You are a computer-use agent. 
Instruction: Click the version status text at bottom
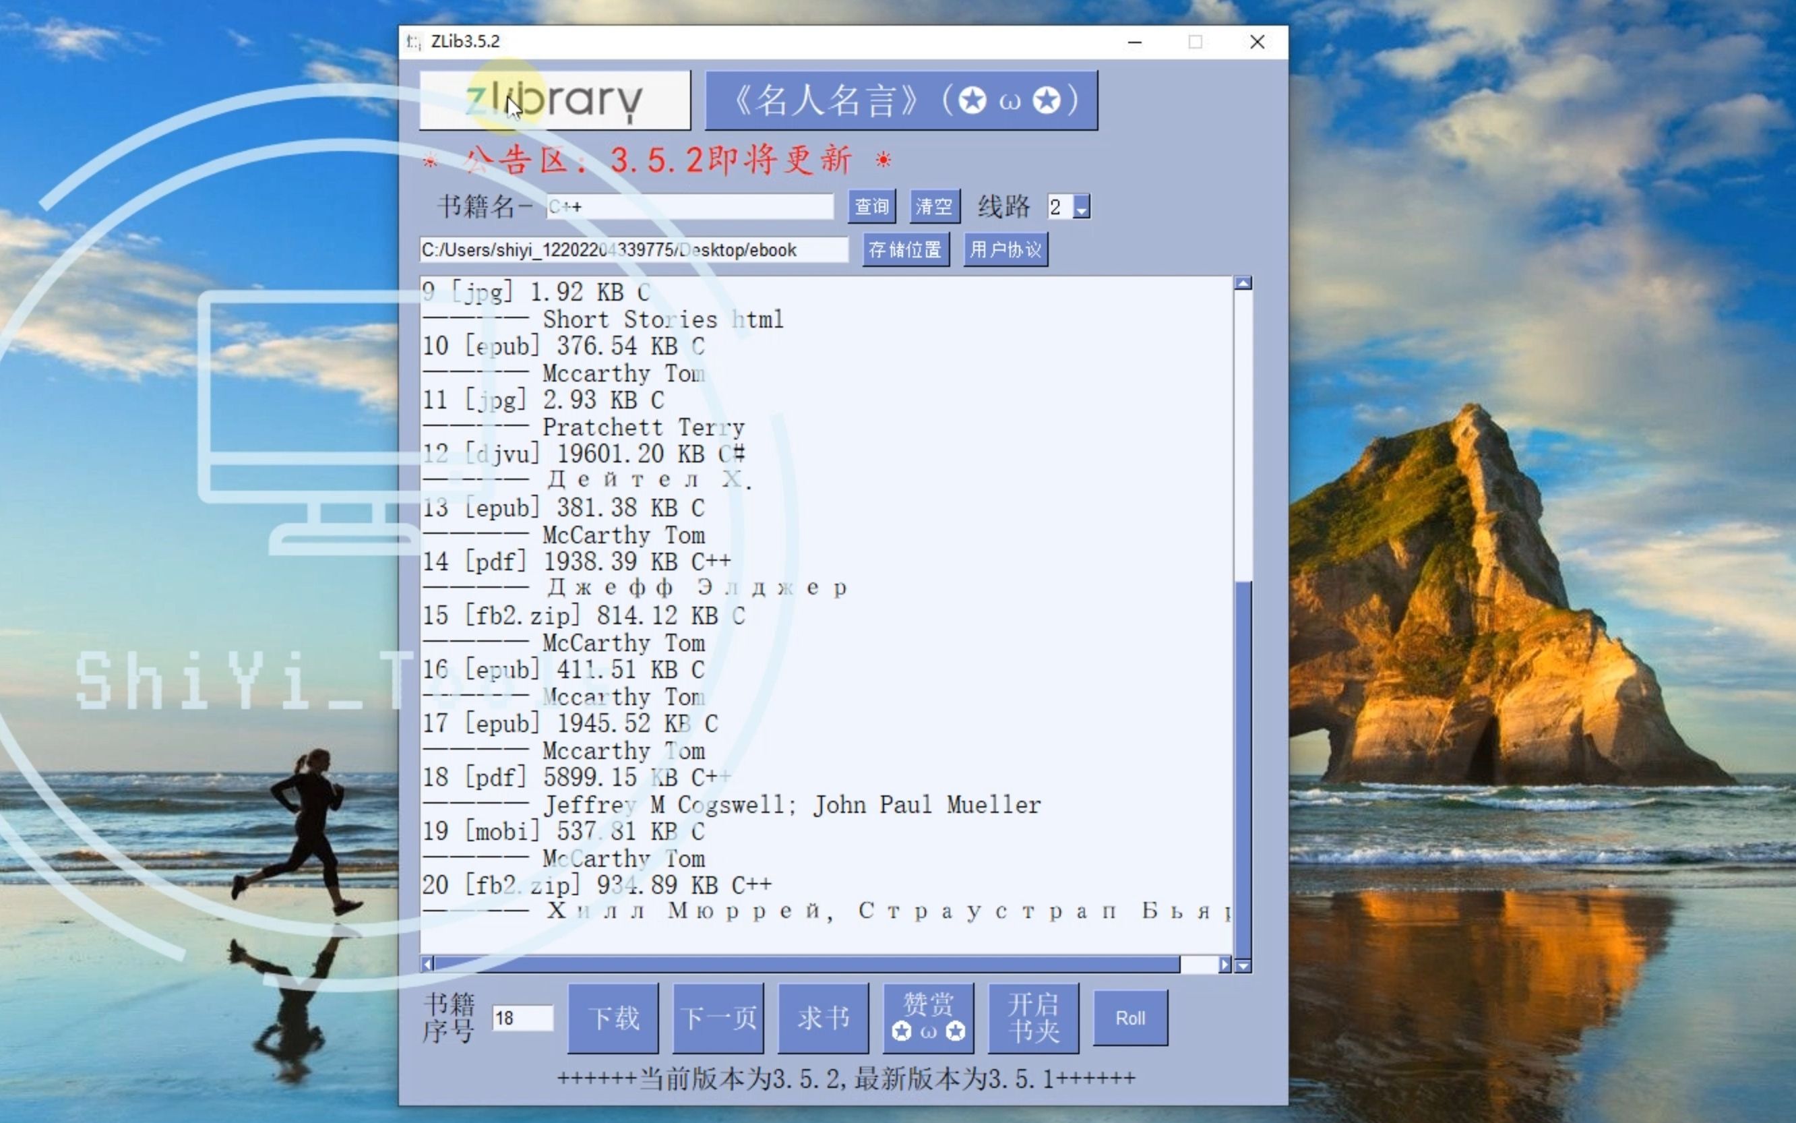[846, 1079]
